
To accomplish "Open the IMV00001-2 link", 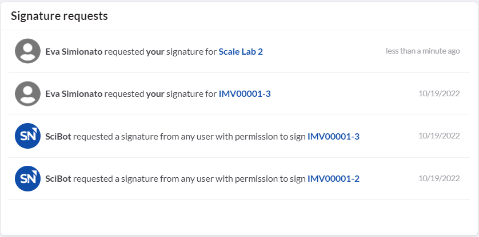I will [x=333, y=179].
